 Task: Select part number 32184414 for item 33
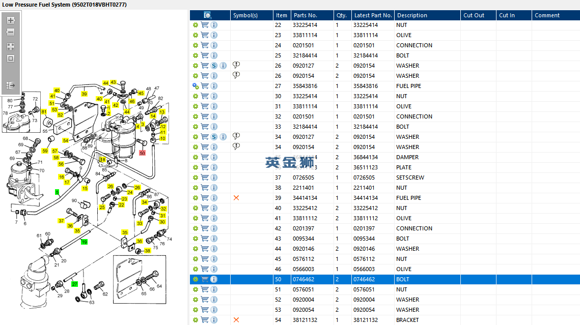tap(305, 127)
